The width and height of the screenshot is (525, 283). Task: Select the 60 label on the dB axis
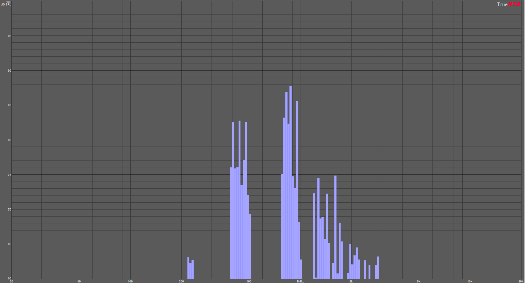point(10,279)
